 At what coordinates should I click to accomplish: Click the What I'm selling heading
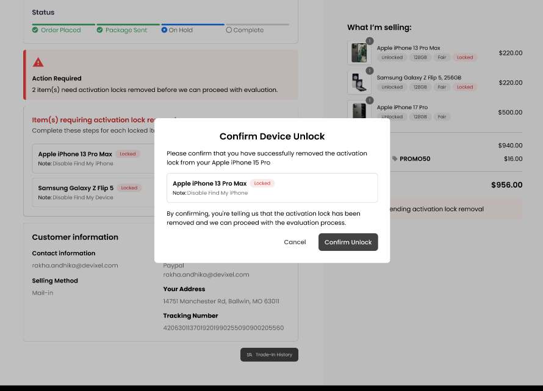pos(379,27)
